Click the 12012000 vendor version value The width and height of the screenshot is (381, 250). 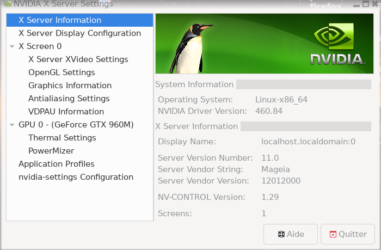click(281, 181)
